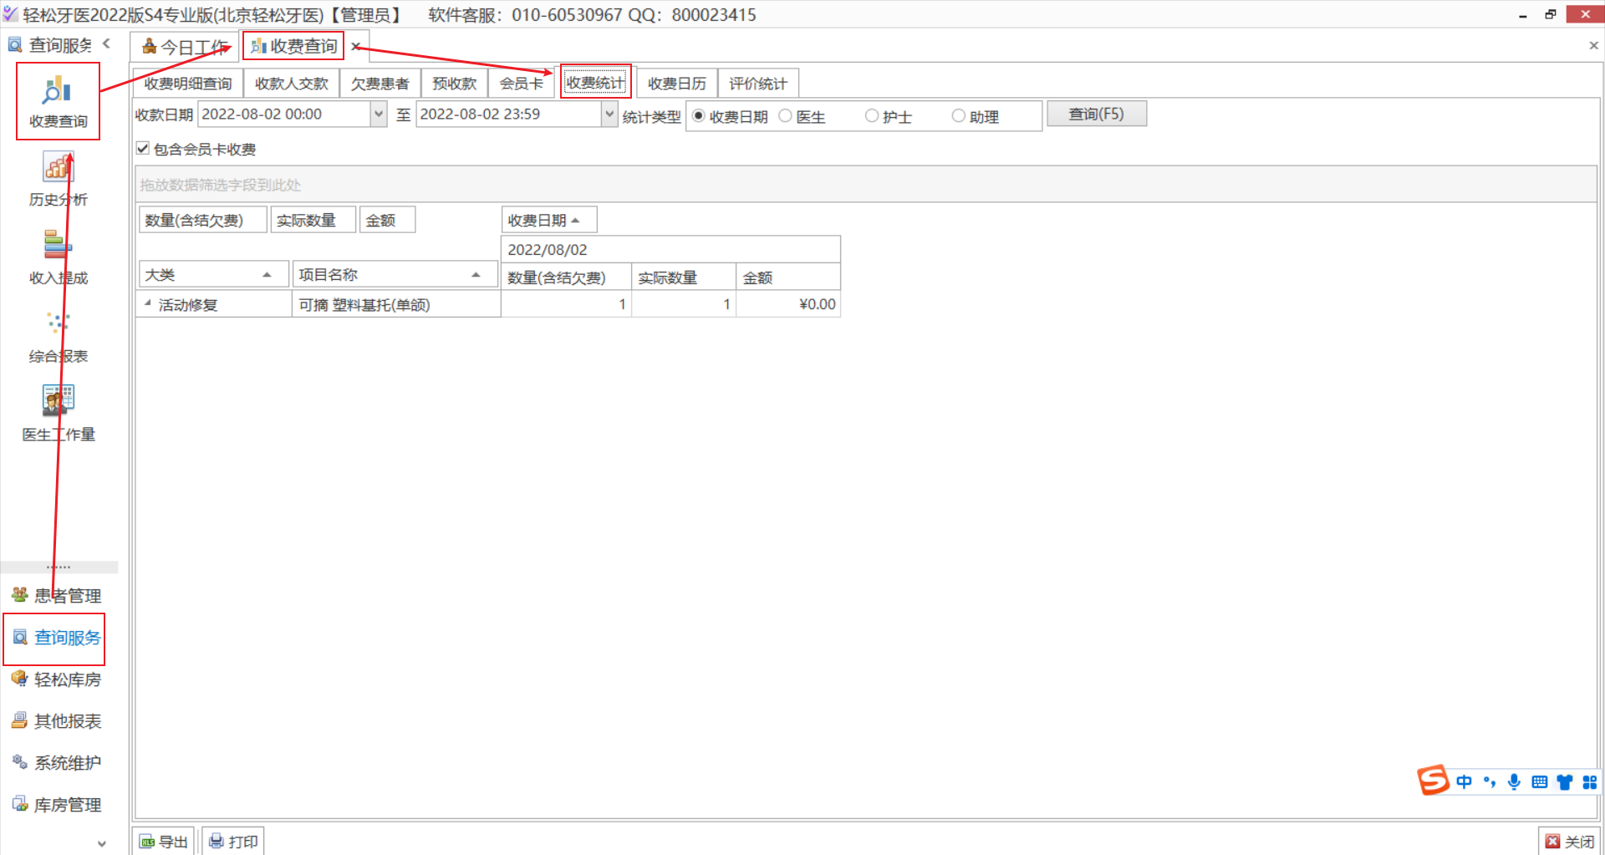Viewport: 1605px width, 855px height.
Task: Open Sogou toolbox grid icon
Action: click(x=1590, y=781)
